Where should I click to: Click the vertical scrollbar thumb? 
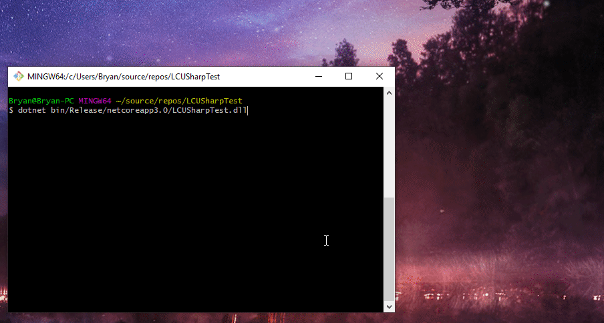[x=389, y=249]
